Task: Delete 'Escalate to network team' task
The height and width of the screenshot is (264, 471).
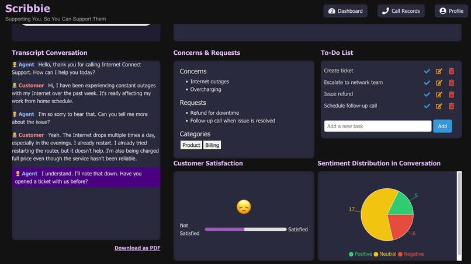Action: point(451,83)
